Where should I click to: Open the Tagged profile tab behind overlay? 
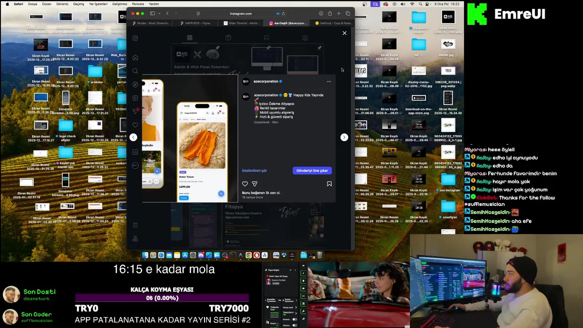click(305, 38)
